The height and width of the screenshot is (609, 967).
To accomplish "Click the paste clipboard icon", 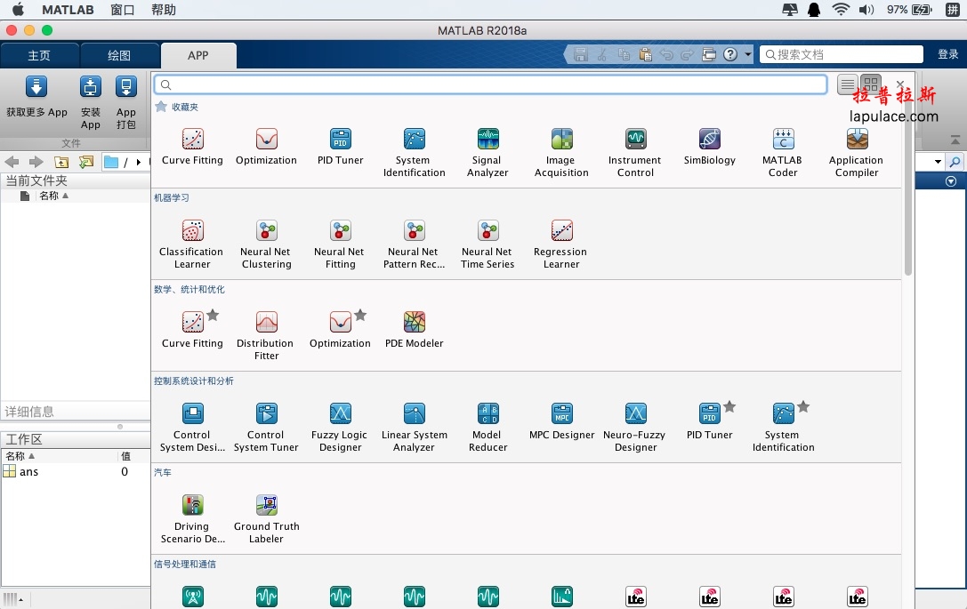I will coord(646,55).
